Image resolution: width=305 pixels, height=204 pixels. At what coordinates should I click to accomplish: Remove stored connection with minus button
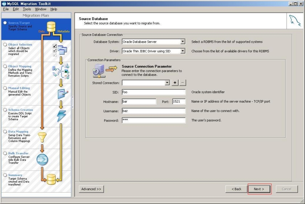pyautogui.click(x=183, y=83)
